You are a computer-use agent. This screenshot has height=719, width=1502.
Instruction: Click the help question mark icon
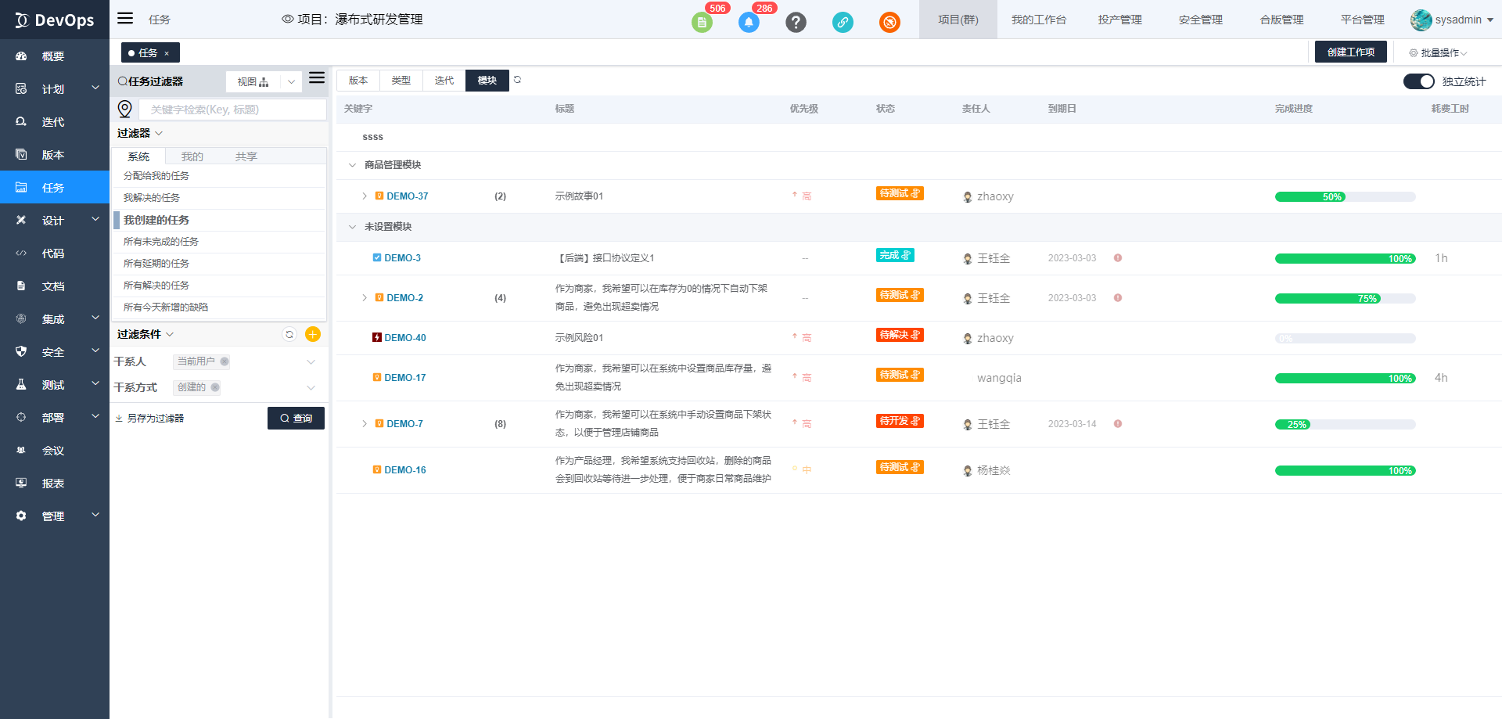click(796, 23)
